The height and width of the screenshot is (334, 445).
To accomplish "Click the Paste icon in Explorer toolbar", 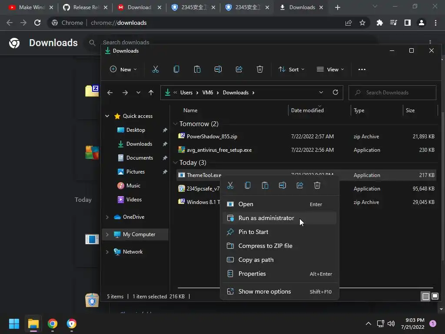I will tap(197, 69).
